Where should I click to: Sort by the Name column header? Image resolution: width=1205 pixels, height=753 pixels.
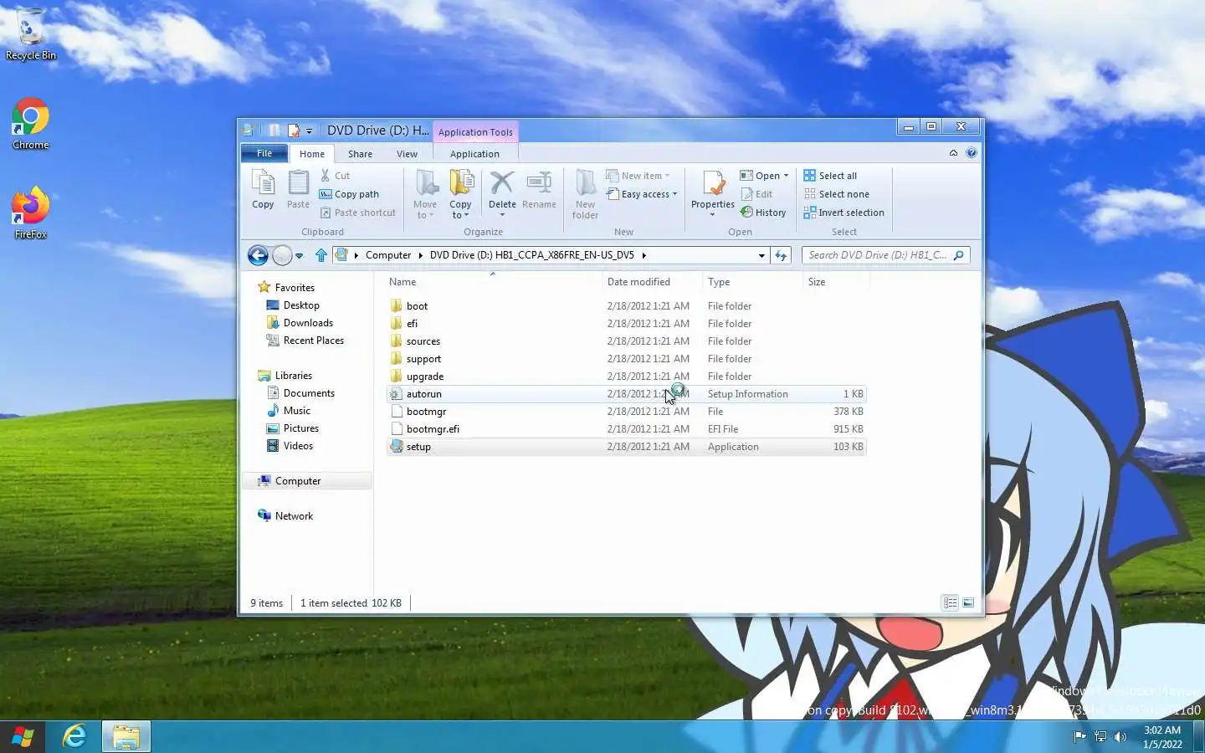tap(493, 282)
